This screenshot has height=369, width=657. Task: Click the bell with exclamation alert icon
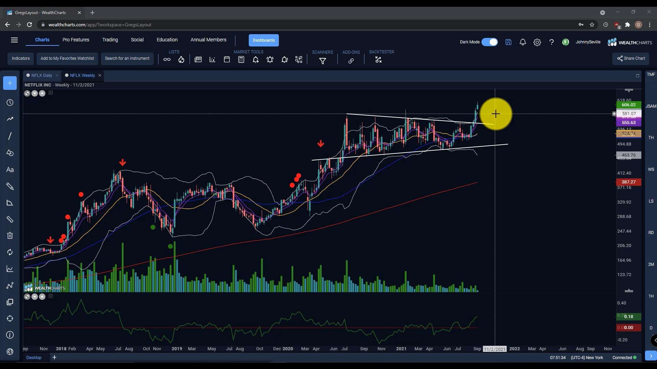point(284,60)
